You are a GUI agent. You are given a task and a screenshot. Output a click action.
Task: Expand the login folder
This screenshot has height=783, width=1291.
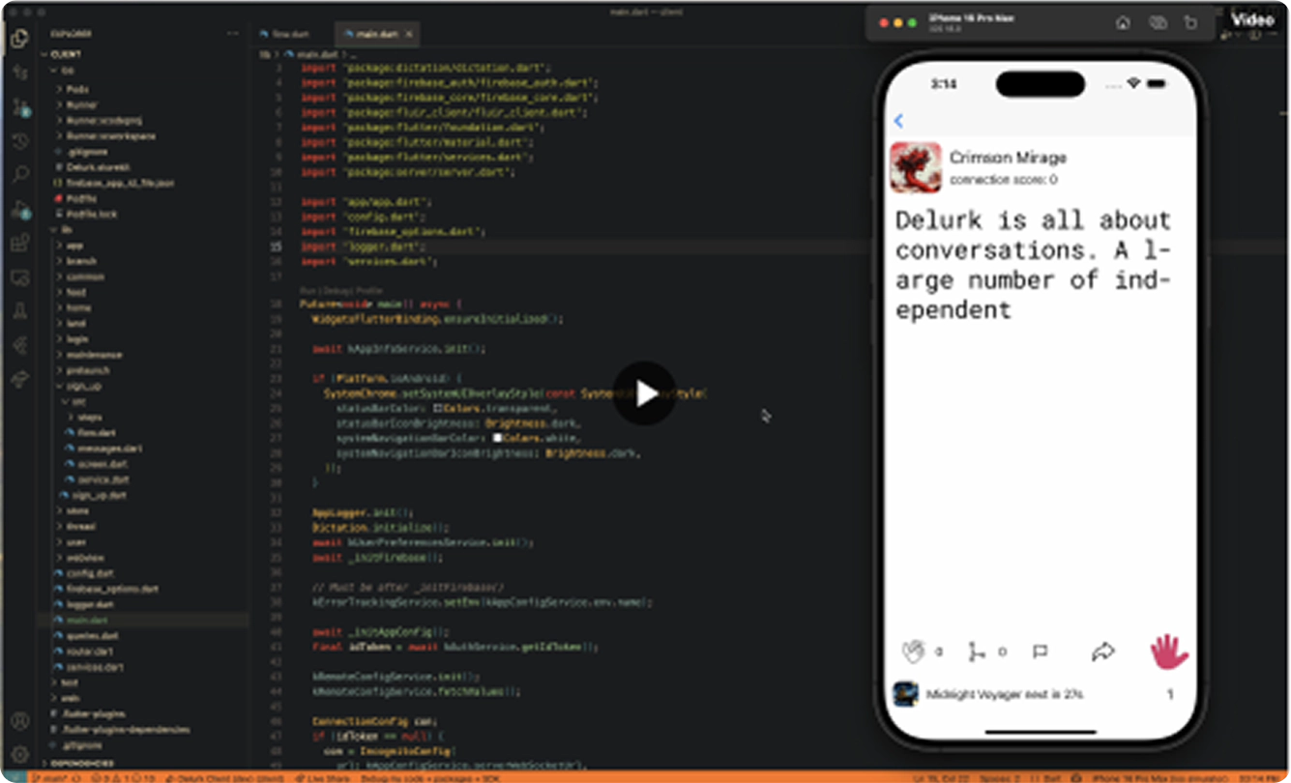click(78, 338)
